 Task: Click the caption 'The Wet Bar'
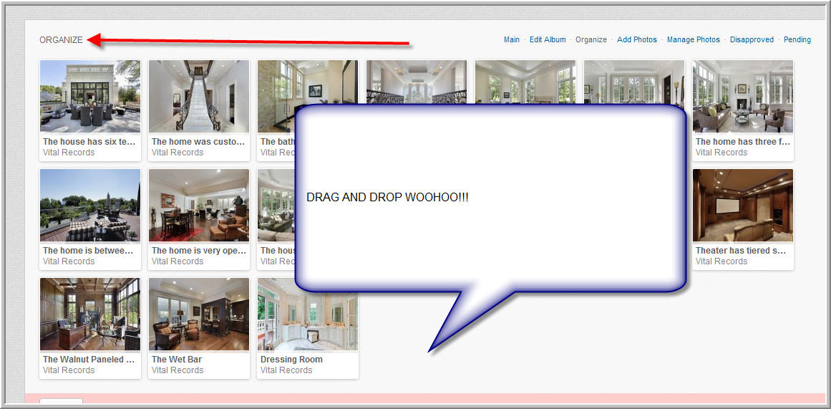177,359
